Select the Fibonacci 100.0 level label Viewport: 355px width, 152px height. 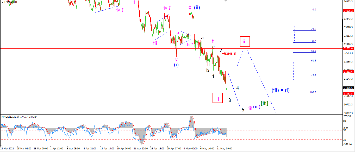click(x=313, y=92)
